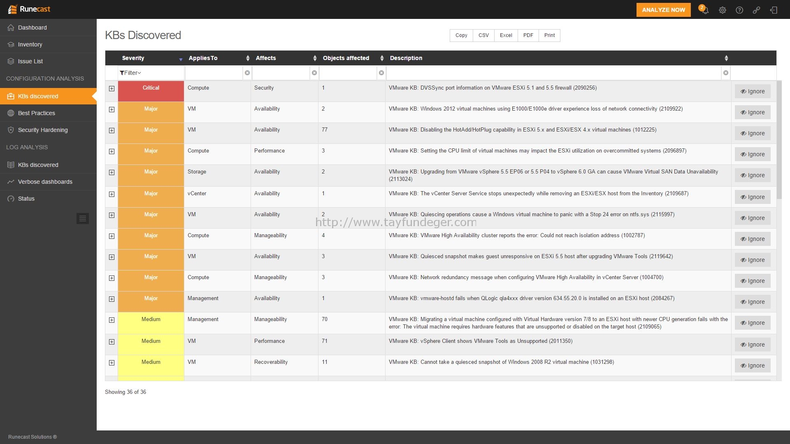This screenshot has height=444, width=790.
Task: Ignore CPU limit overcommitted KB
Action: [x=753, y=154]
